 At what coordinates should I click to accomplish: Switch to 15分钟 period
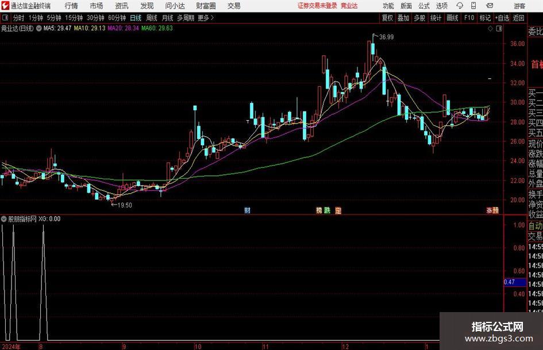click(x=74, y=18)
